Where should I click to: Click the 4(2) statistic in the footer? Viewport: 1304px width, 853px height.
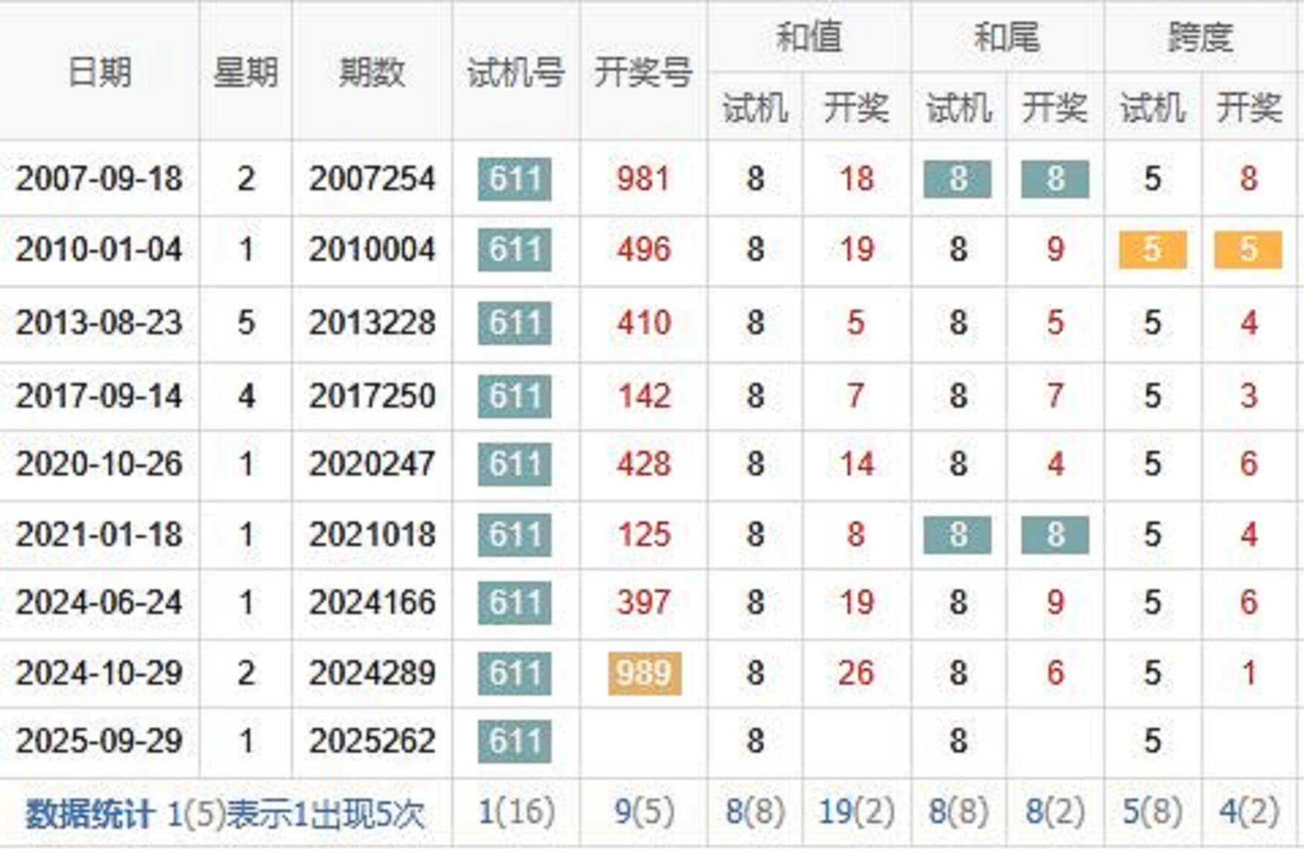[x=1249, y=812]
